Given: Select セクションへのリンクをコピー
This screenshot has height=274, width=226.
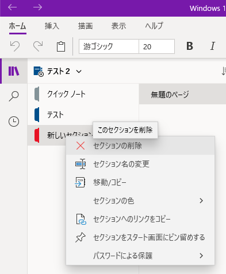Looking at the screenshot, I should click(x=140, y=219).
